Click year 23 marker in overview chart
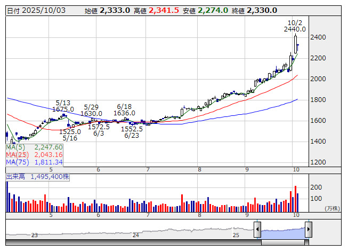Screen dimensions: 348x251 (x=35, y=235)
